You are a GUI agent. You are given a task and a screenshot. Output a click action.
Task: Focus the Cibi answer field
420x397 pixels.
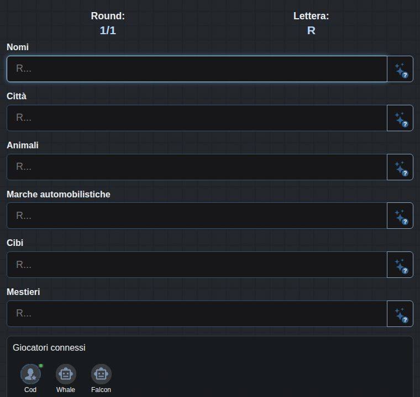(197, 265)
